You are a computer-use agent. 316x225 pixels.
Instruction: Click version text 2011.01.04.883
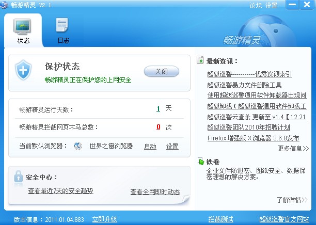pos(65,219)
